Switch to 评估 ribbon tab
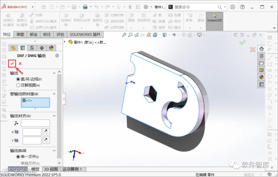This screenshot has height=177, width=278. click(x=60, y=34)
